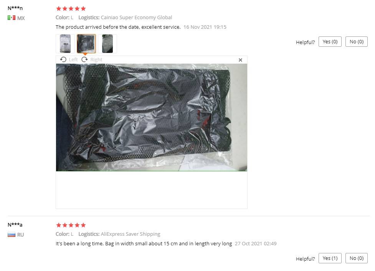Click the enlarged mesh bag photo

(151, 117)
